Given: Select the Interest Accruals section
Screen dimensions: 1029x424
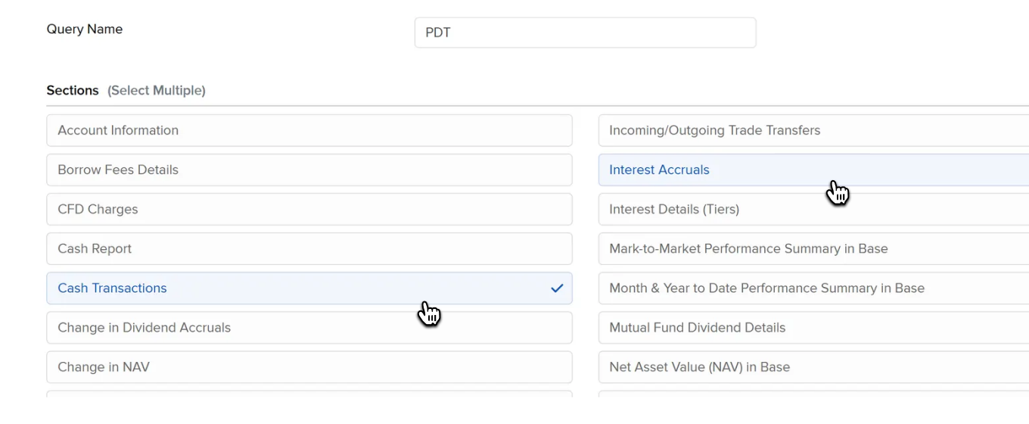Looking at the screenshot, I should point(813,170).
